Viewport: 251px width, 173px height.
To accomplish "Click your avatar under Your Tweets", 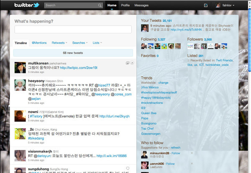I will [x=145, y=28].
